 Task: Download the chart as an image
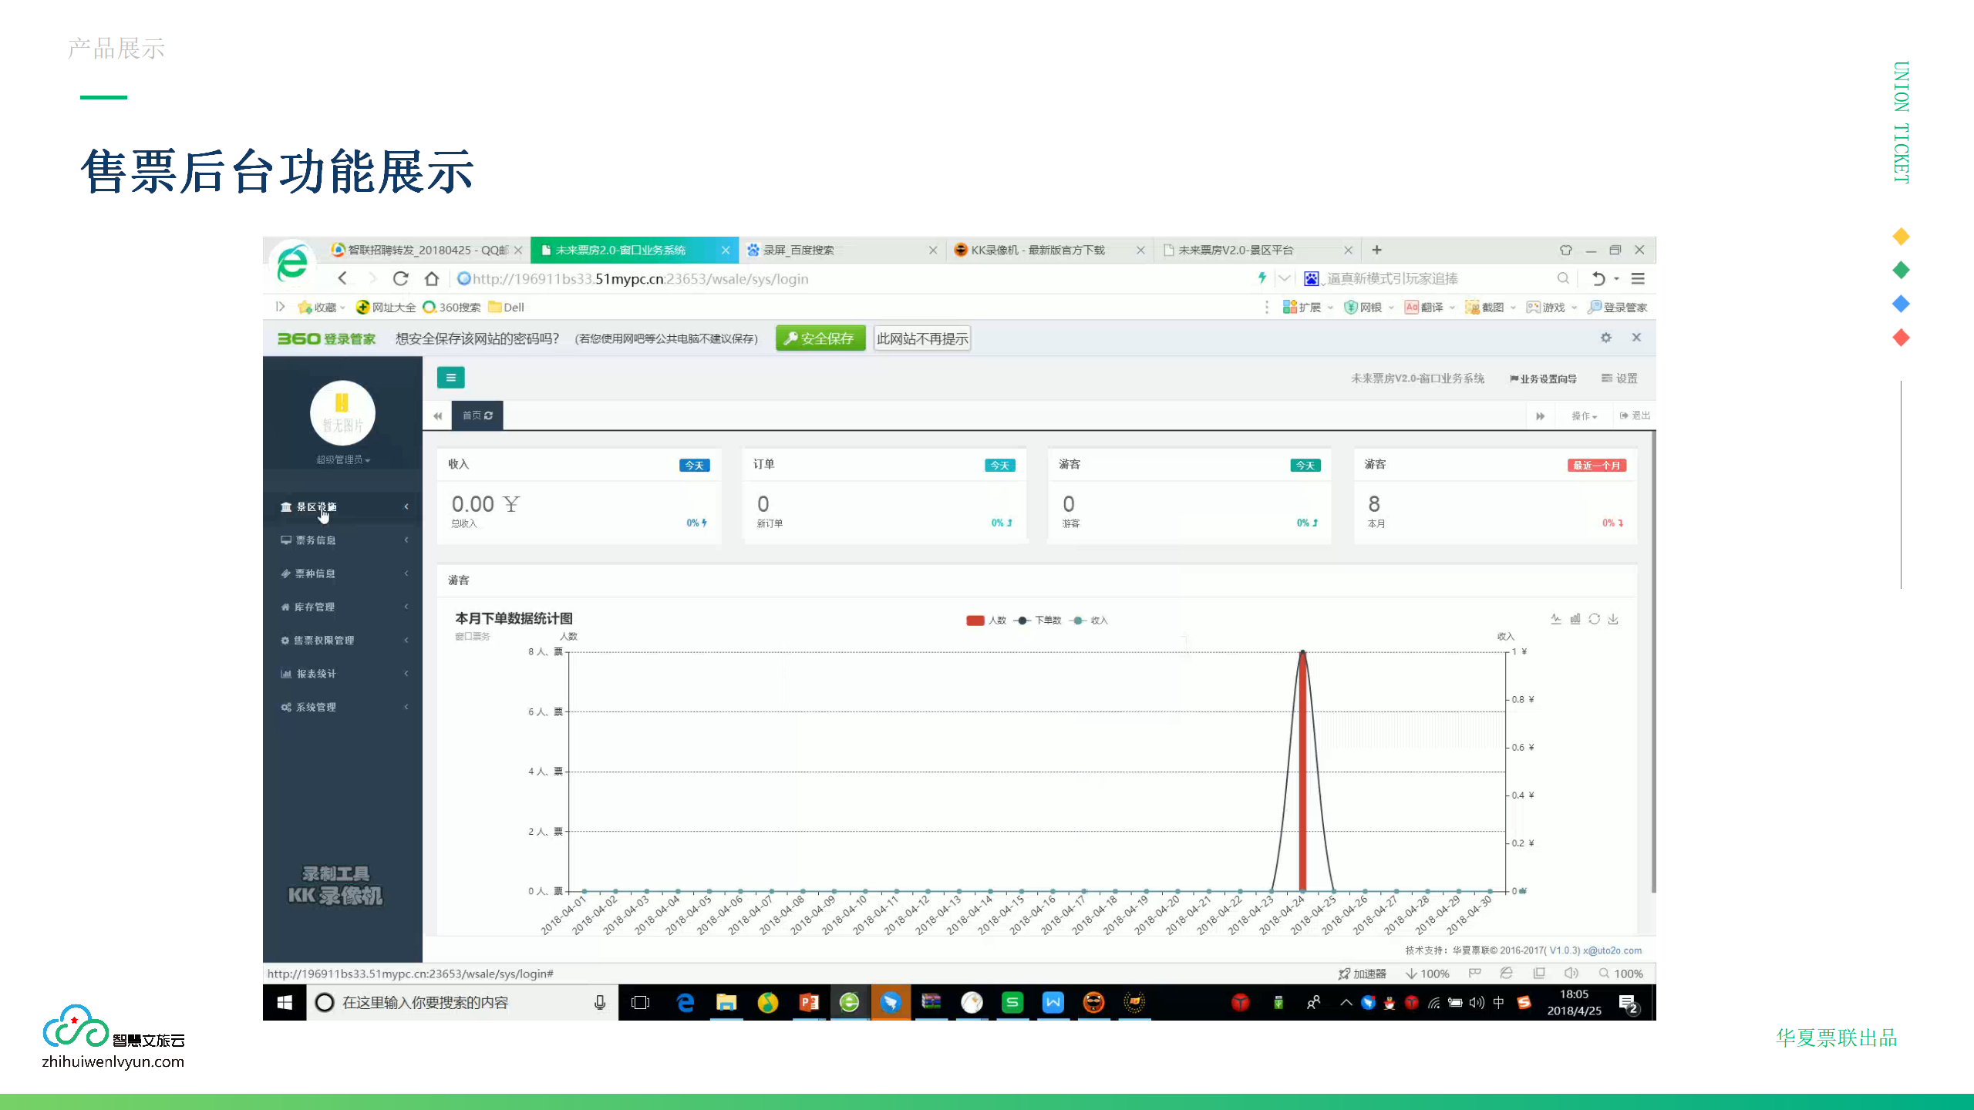pyautogui.click(x=1613, y=619)
